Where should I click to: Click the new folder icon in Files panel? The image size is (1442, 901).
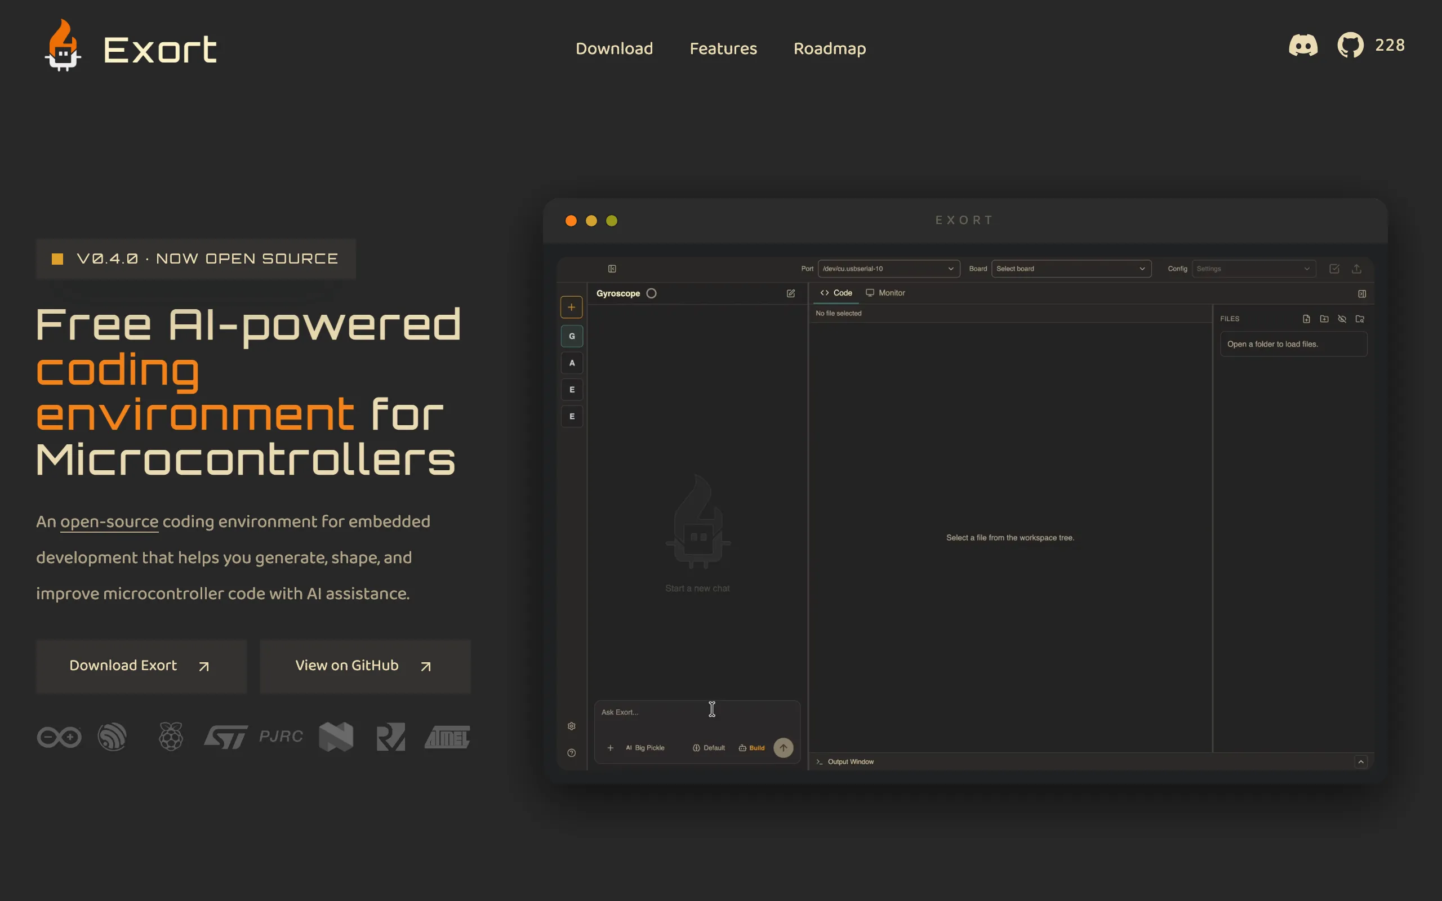pyautogui.click(x=1324, y=319)
